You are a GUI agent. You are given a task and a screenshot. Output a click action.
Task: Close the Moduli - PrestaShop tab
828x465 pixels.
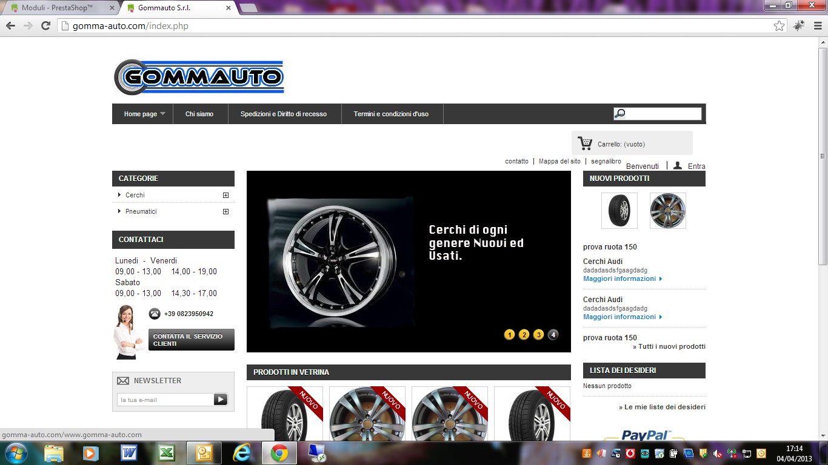[x=112, y=8]
